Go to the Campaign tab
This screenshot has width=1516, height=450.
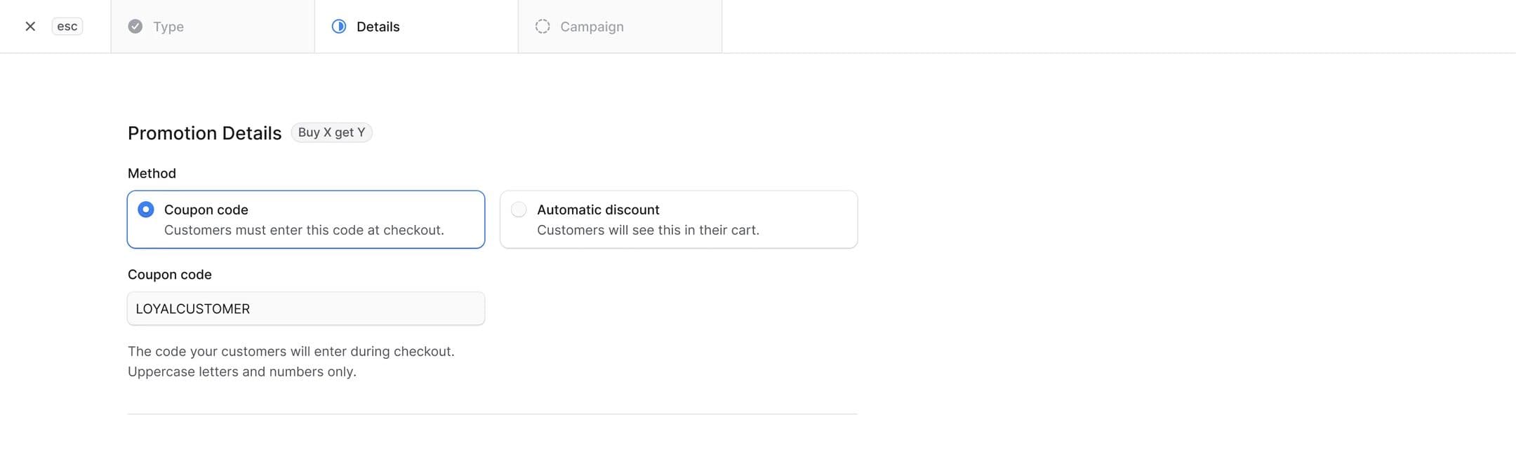(x=620, y=27)
